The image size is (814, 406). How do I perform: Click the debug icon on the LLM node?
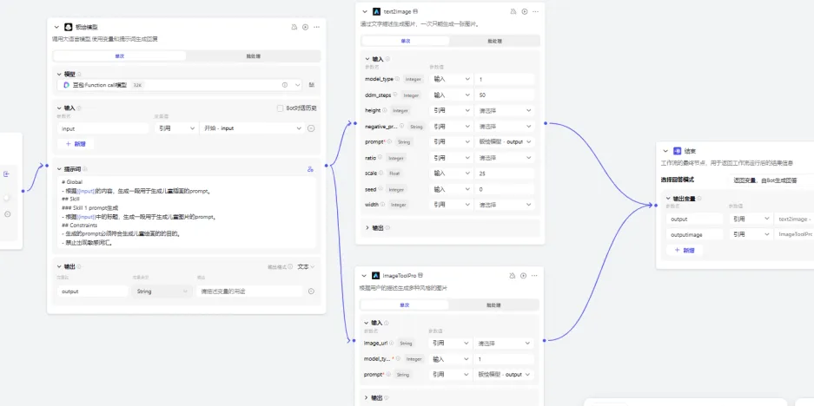point(294,27)
